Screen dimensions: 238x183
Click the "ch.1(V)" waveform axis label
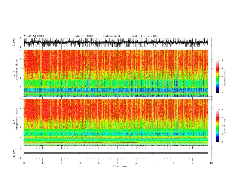point(14,42)
